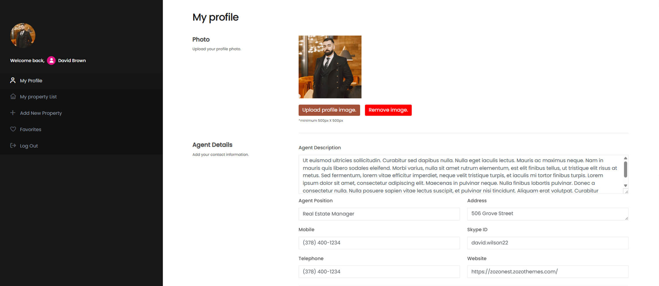Click the Agent Description resize handle
The image size is (659, 286).
(626, 192)
